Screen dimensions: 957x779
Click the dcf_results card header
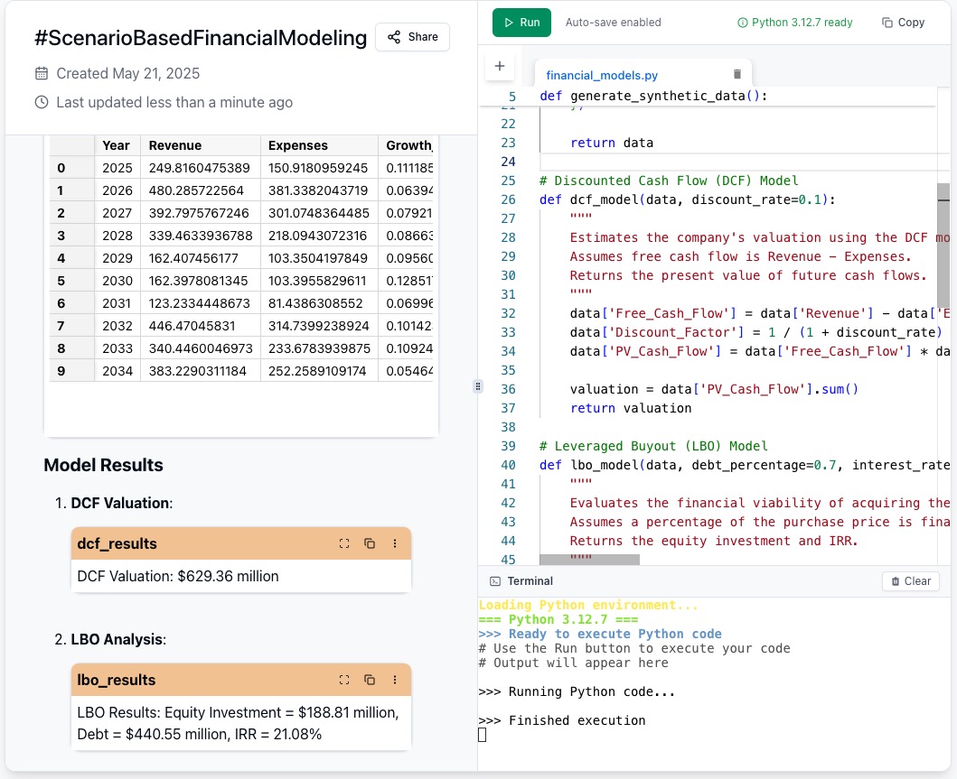(x=241, y=543)
